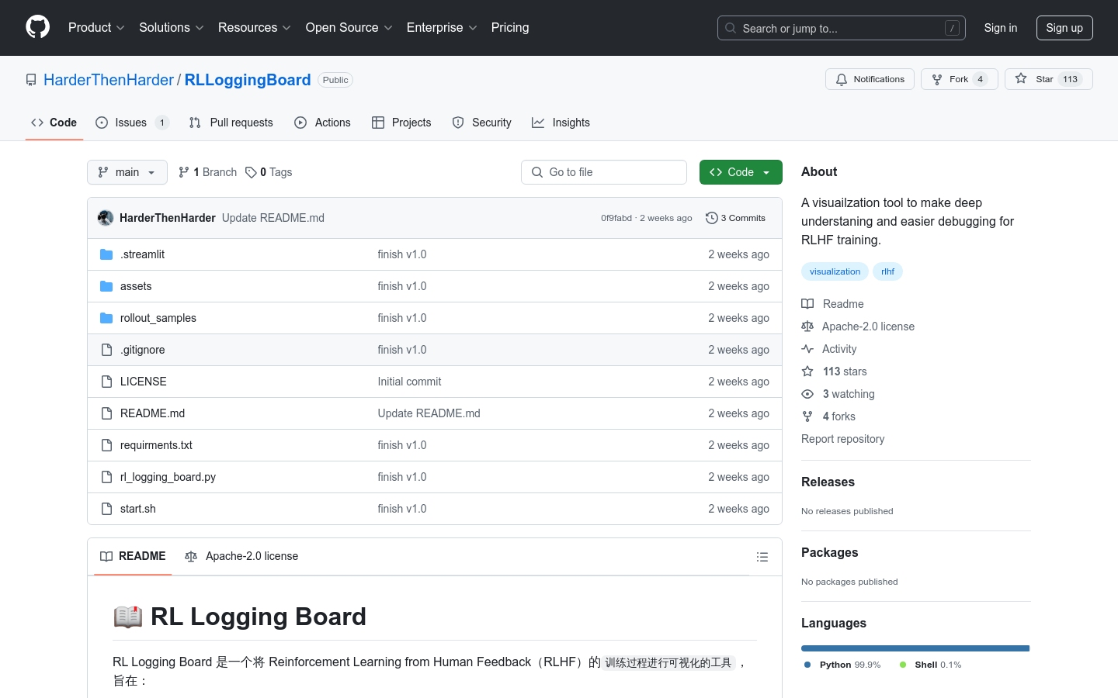The width and height of the screenshot is (1118, 698).
Task: Expand the green Code dropdown
Action: (767, 171)
